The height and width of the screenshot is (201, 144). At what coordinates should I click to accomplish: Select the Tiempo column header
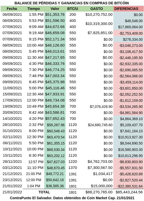point(34,9)
